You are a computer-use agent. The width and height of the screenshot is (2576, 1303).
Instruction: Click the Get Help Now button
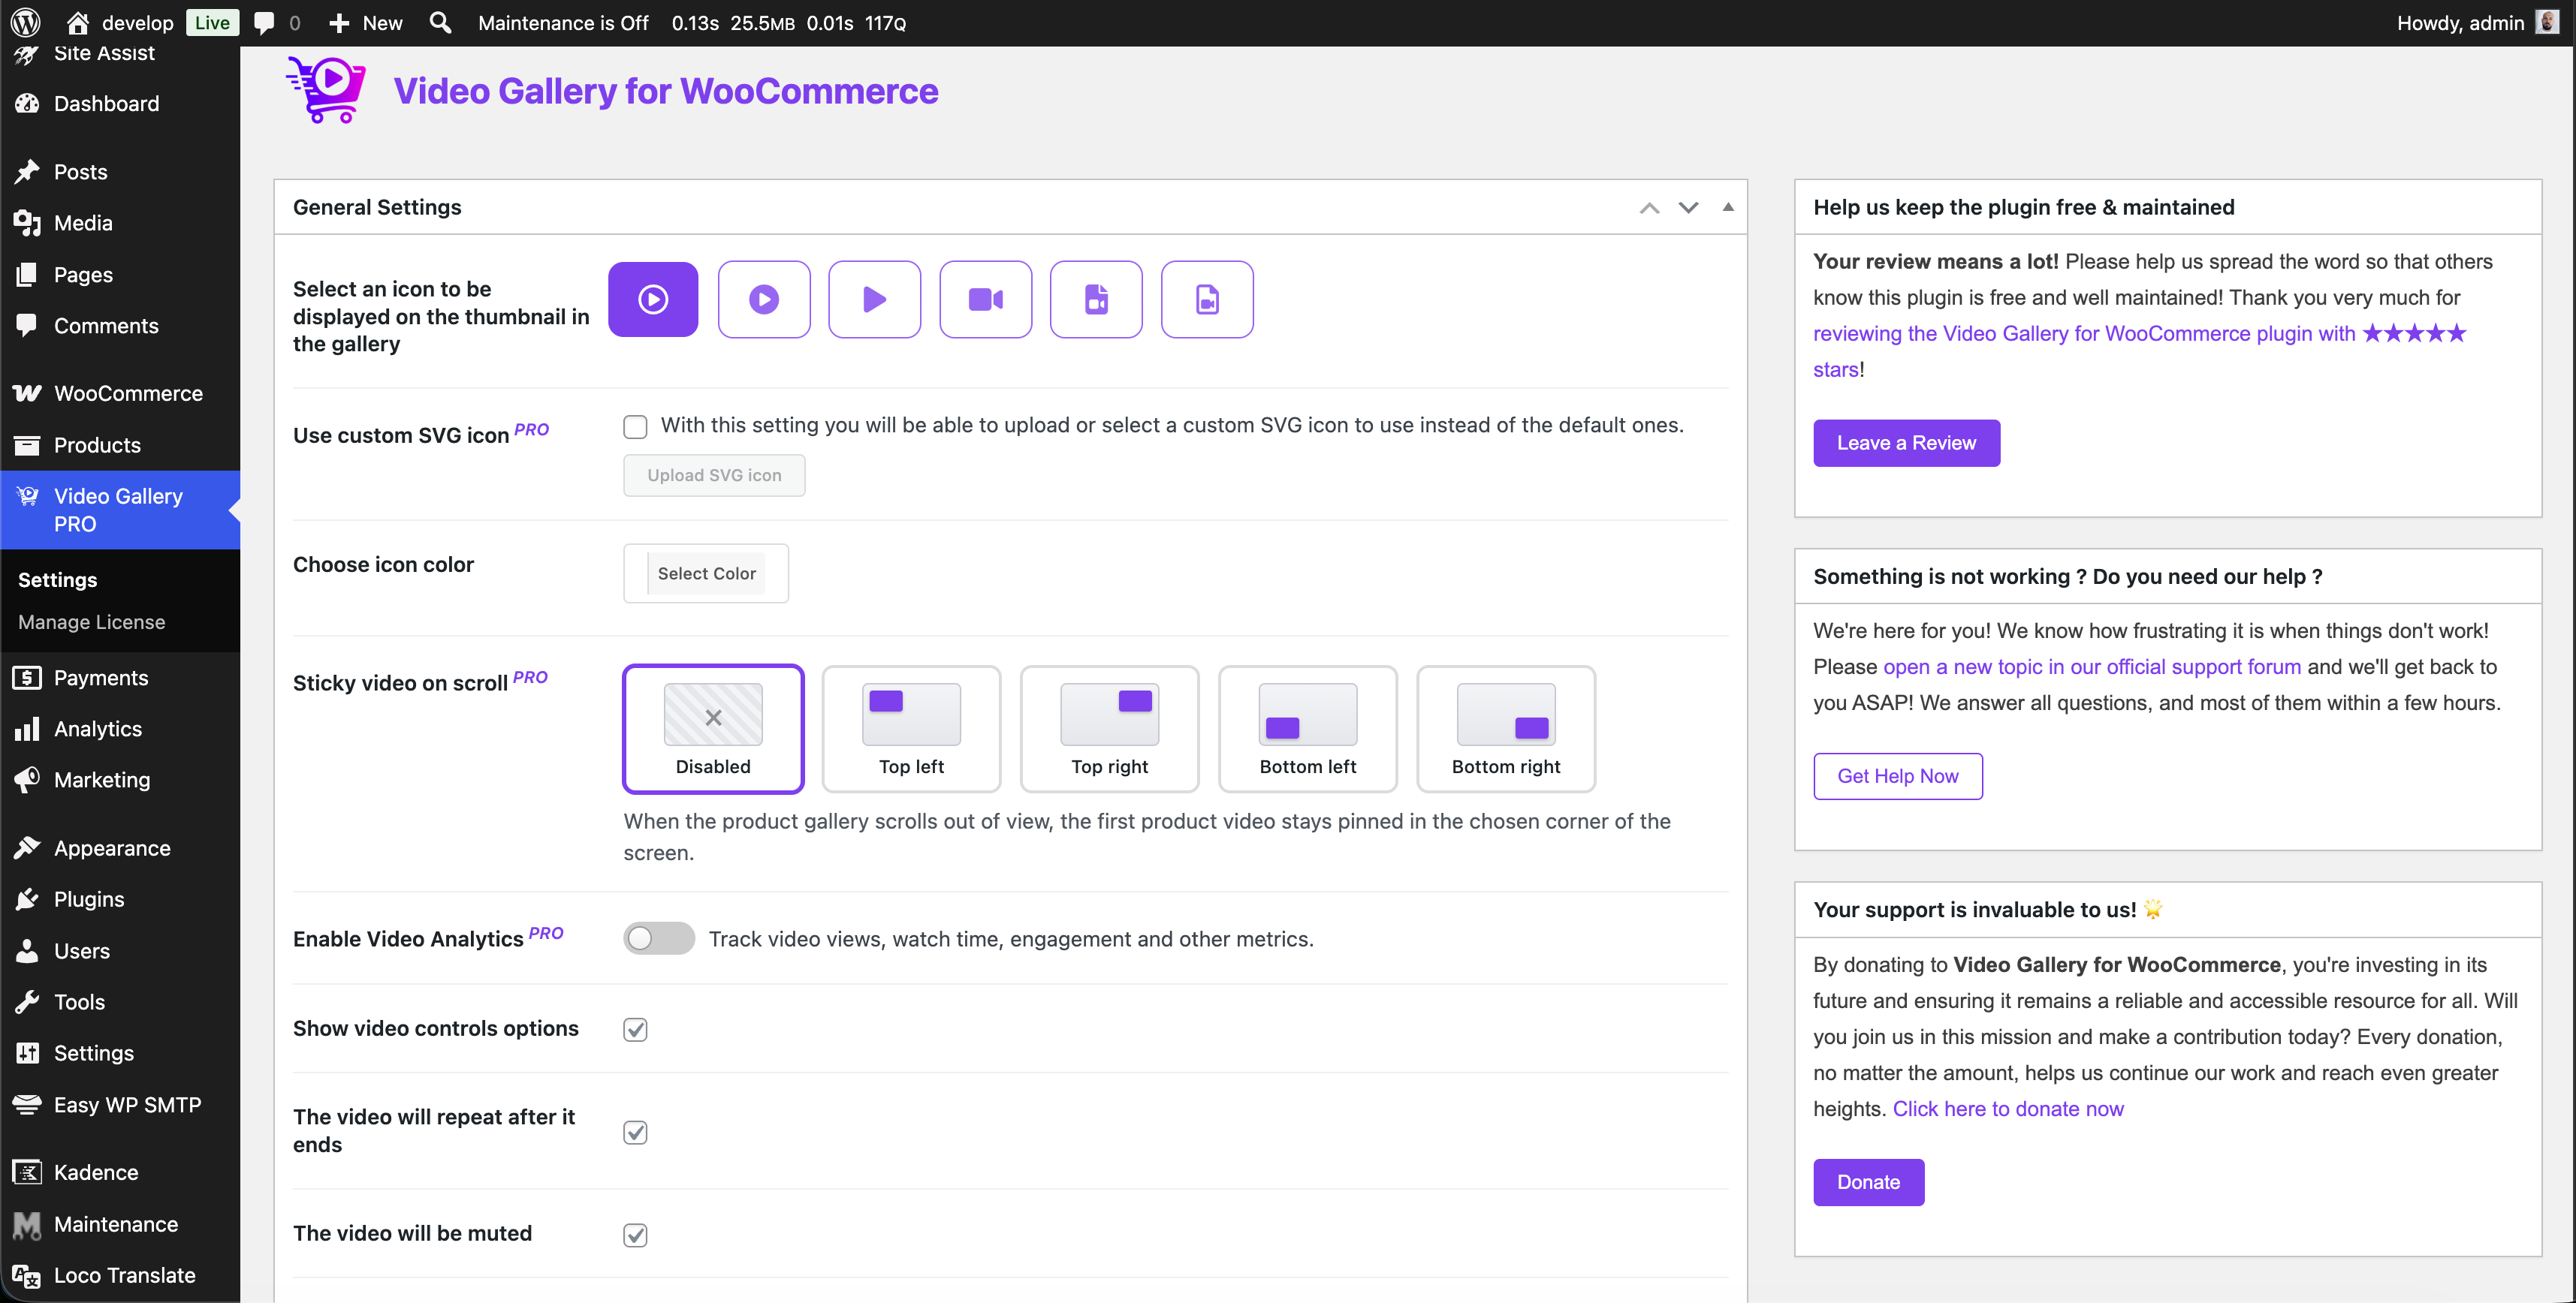(1897, 776)
